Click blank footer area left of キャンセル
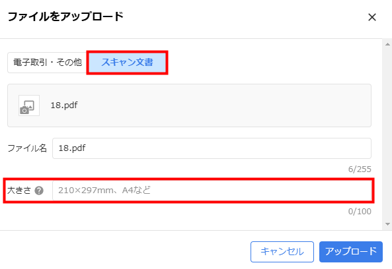This screenshot has width=392, height=269. click(x=125, y=251)
